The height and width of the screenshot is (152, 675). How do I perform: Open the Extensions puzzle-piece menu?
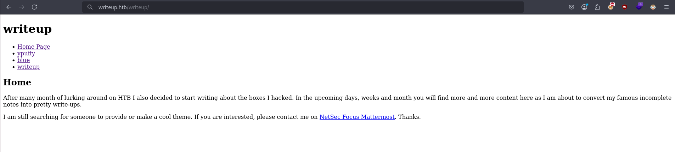[x=597, y=7]
